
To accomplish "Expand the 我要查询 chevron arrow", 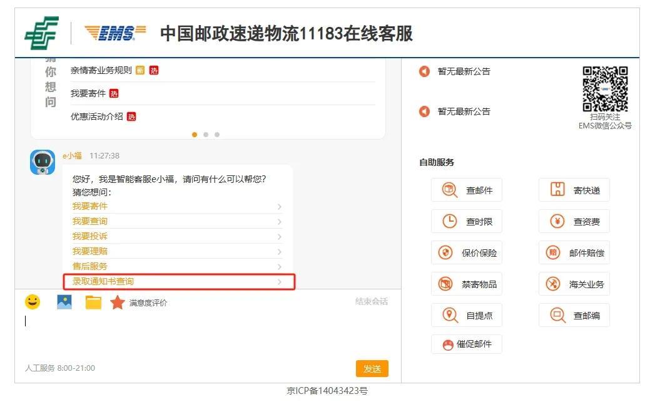I will click(x=280, y=222).
